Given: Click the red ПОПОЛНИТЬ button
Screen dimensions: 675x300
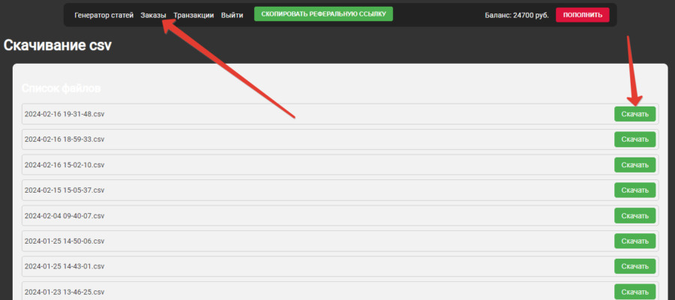Looking at the screenshot, I should [x=583, y=15].
